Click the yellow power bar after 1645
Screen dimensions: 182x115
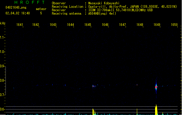(93, 112)
